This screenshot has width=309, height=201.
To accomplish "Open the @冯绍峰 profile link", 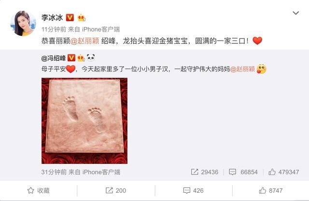I will point(54,58).
